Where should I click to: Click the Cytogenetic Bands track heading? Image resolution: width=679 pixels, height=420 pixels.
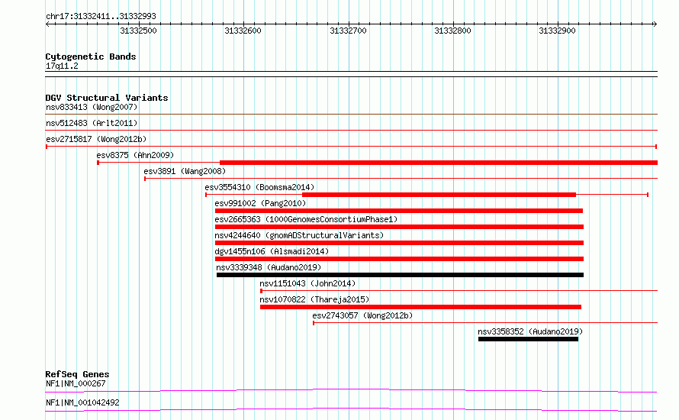coord(91,57)
